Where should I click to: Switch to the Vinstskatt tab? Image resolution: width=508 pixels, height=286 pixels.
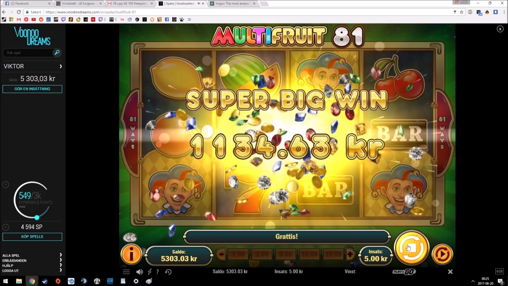click(x=79, y=4)
